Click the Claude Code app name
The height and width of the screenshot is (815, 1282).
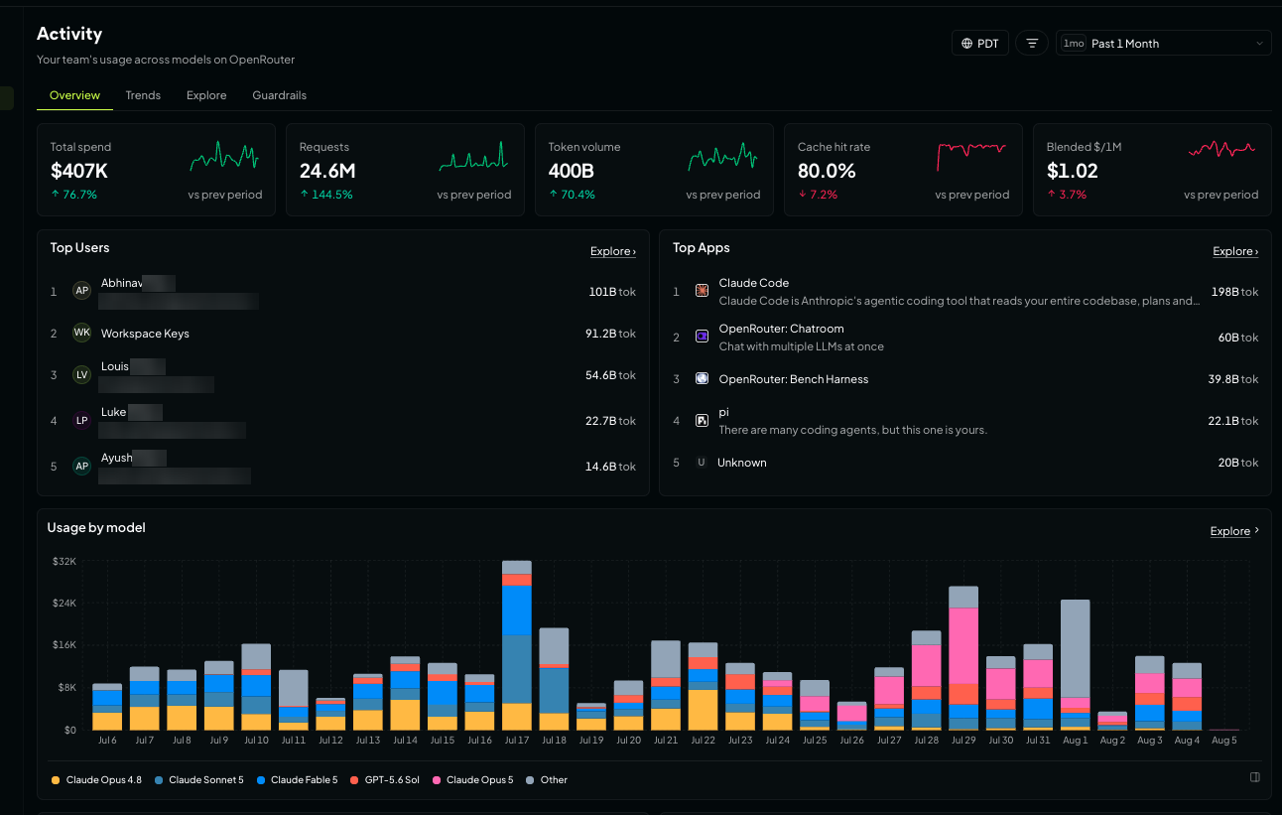[754, 283]
